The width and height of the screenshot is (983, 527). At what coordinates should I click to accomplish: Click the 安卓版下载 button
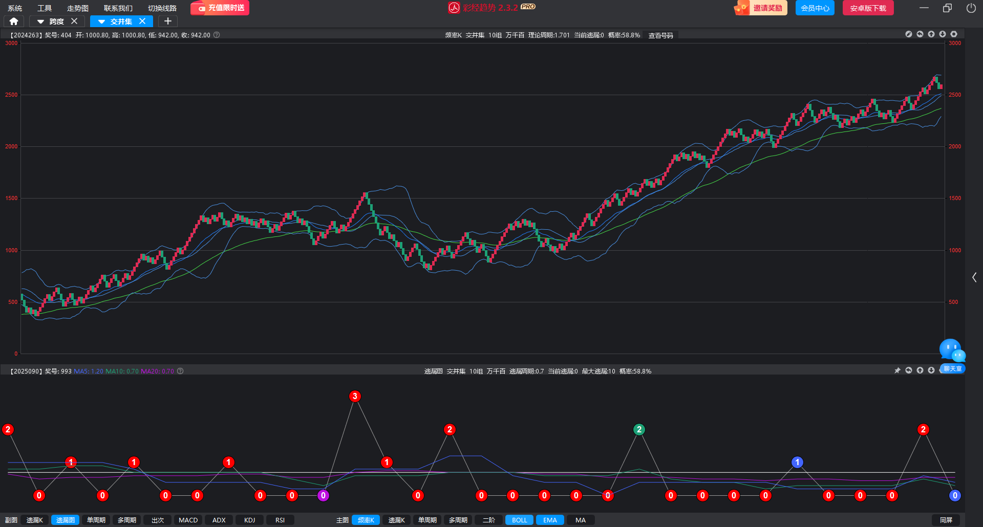pos(868,8)
